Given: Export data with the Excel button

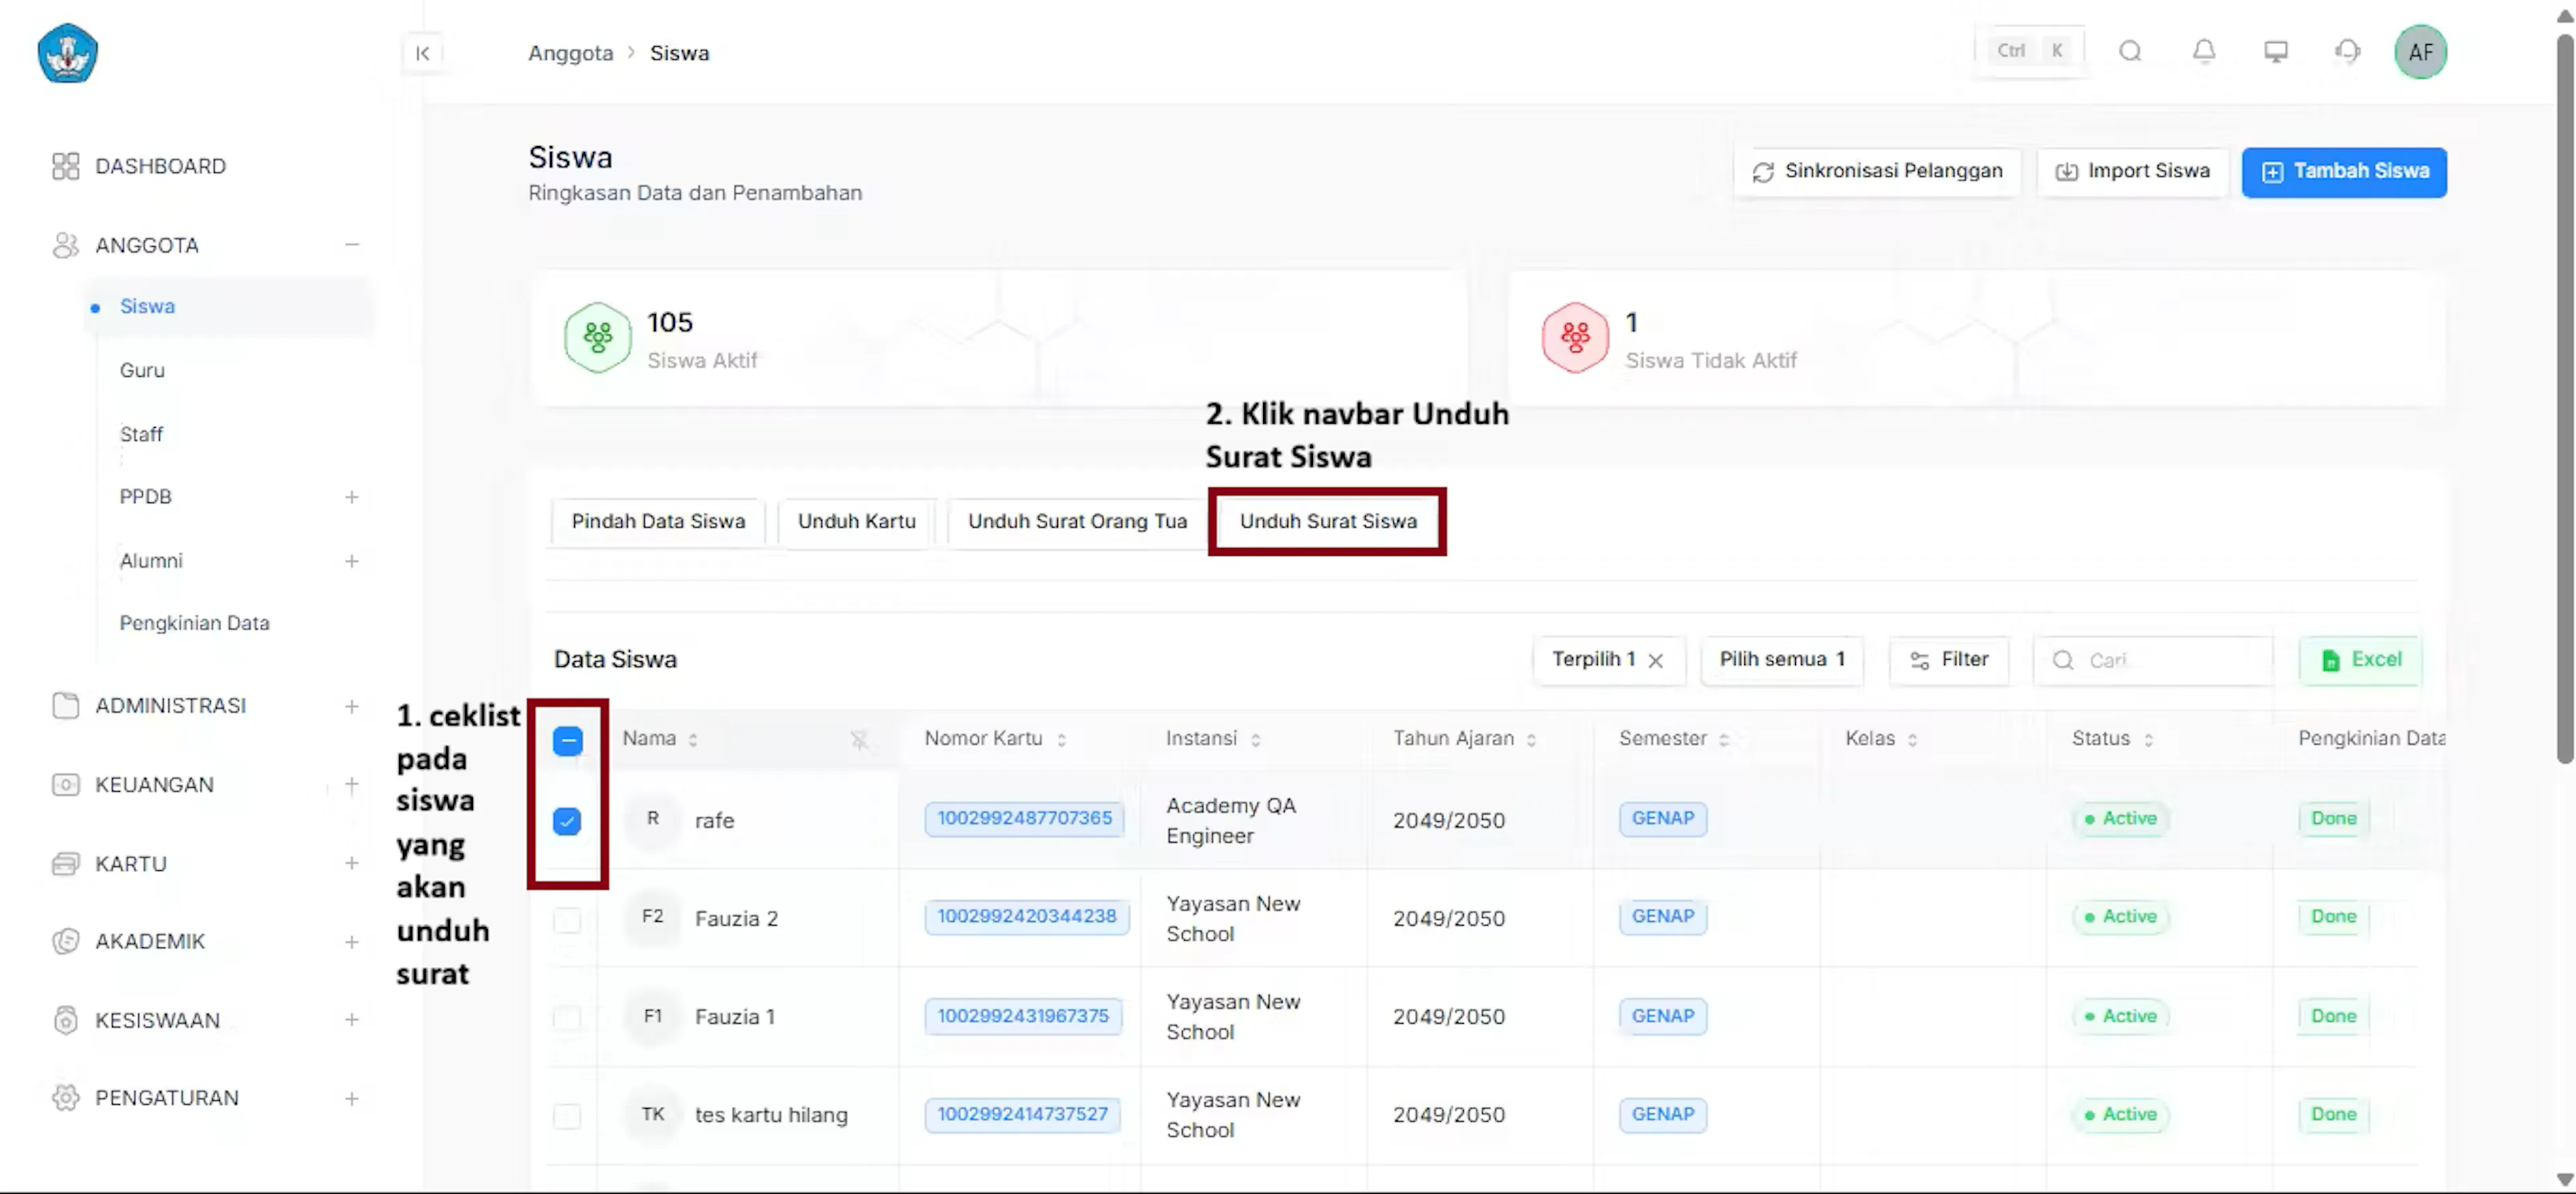Looking at the screenshot, I should click(x=2360, y=660).
